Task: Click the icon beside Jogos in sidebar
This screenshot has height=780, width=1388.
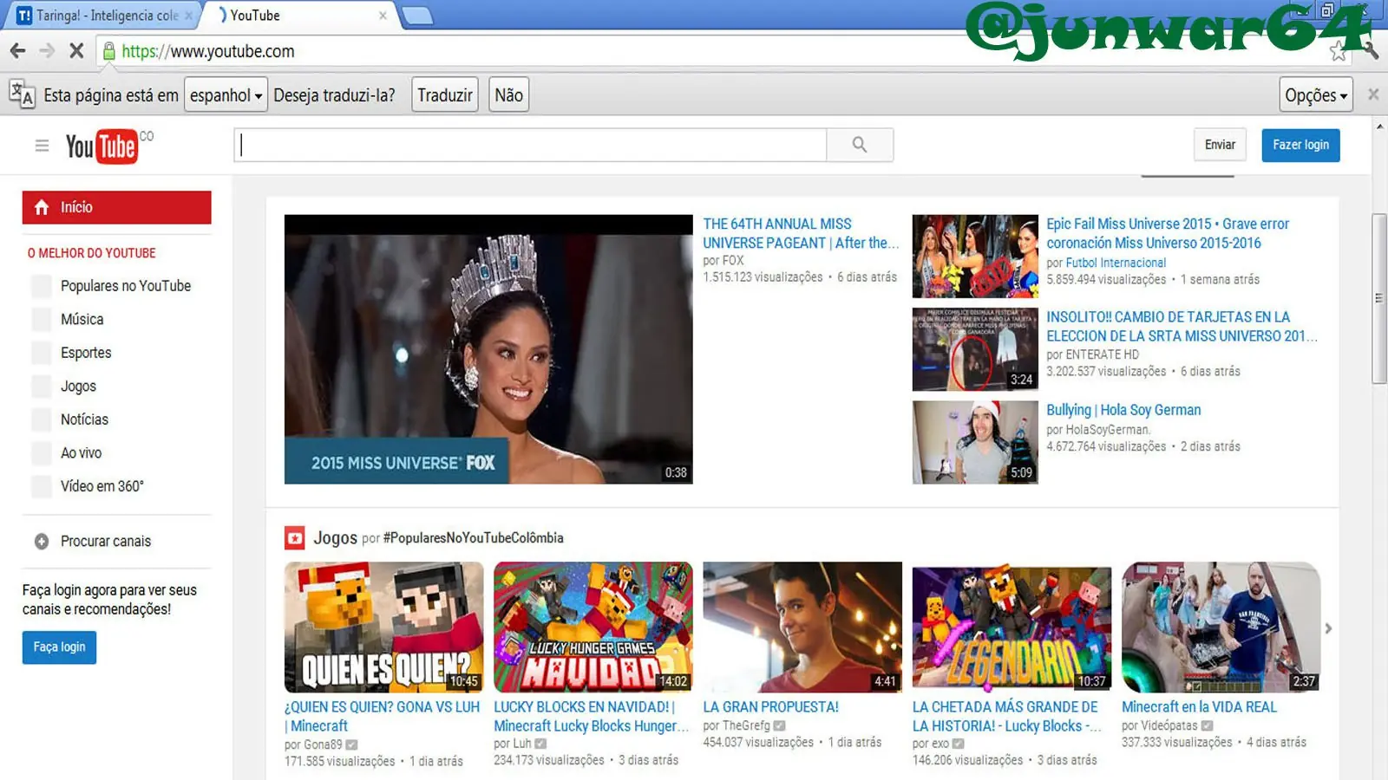Action: coord(41,387)
